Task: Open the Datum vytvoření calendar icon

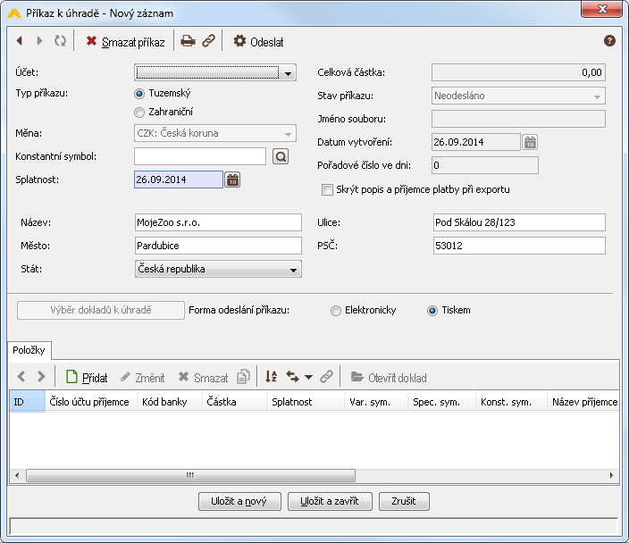Action: tap(530, 142)
